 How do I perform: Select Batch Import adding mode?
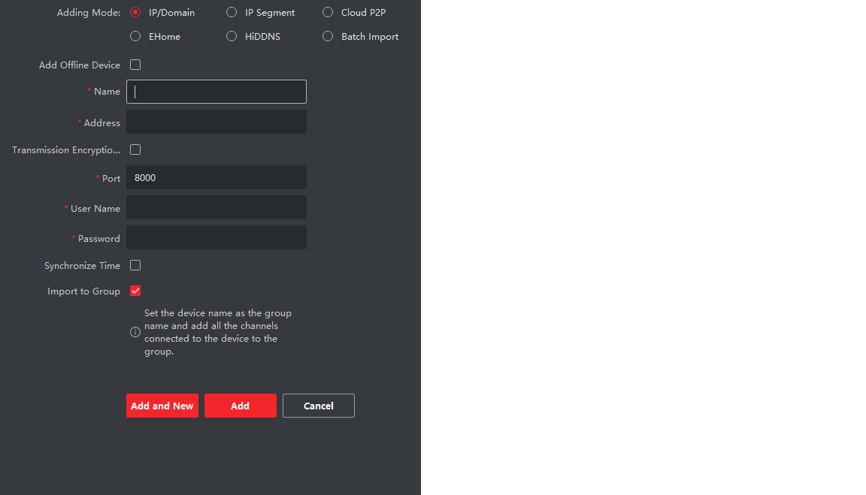click(x=328, y=36)
